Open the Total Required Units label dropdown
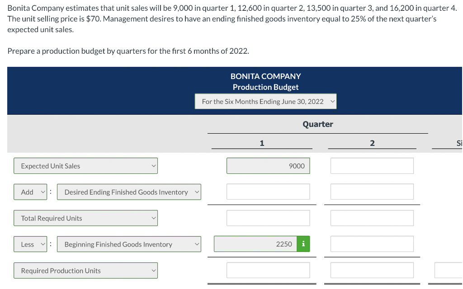The height and width of the screenshot is (289, 463). pyautogui.click(x=85, y=218)
